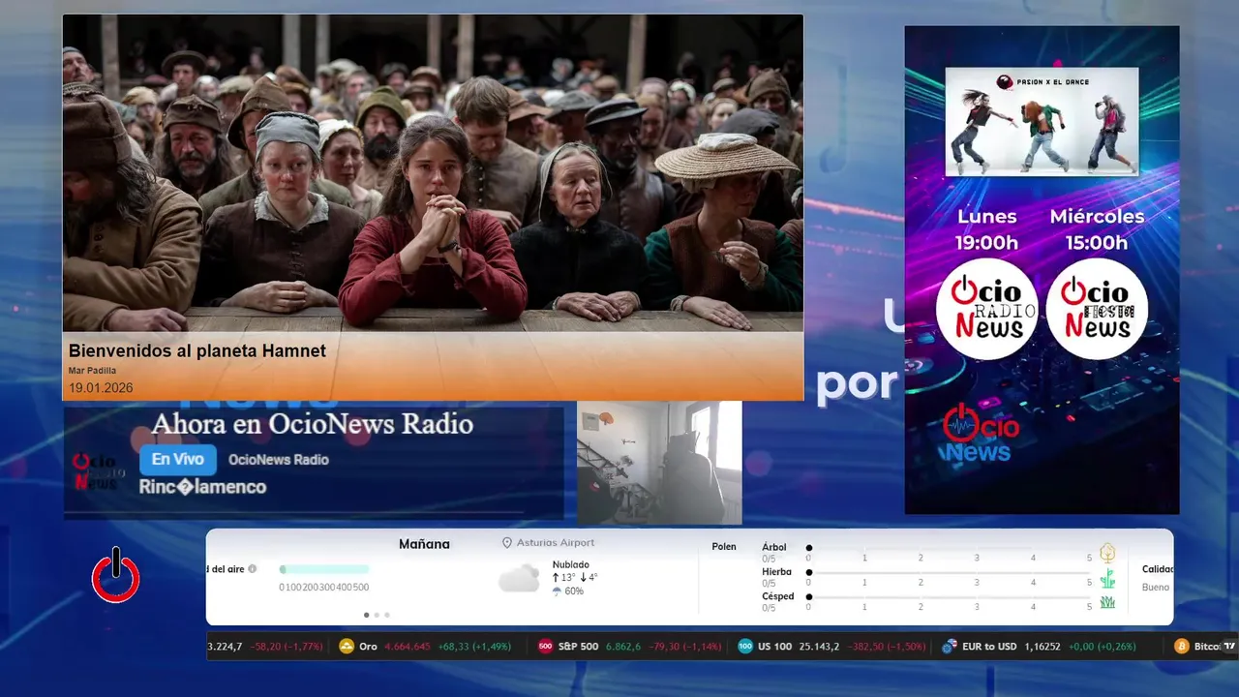1239x697 pixels.
Task: Click the OcioNews Radio station label
Action: [x=279, y=460]
